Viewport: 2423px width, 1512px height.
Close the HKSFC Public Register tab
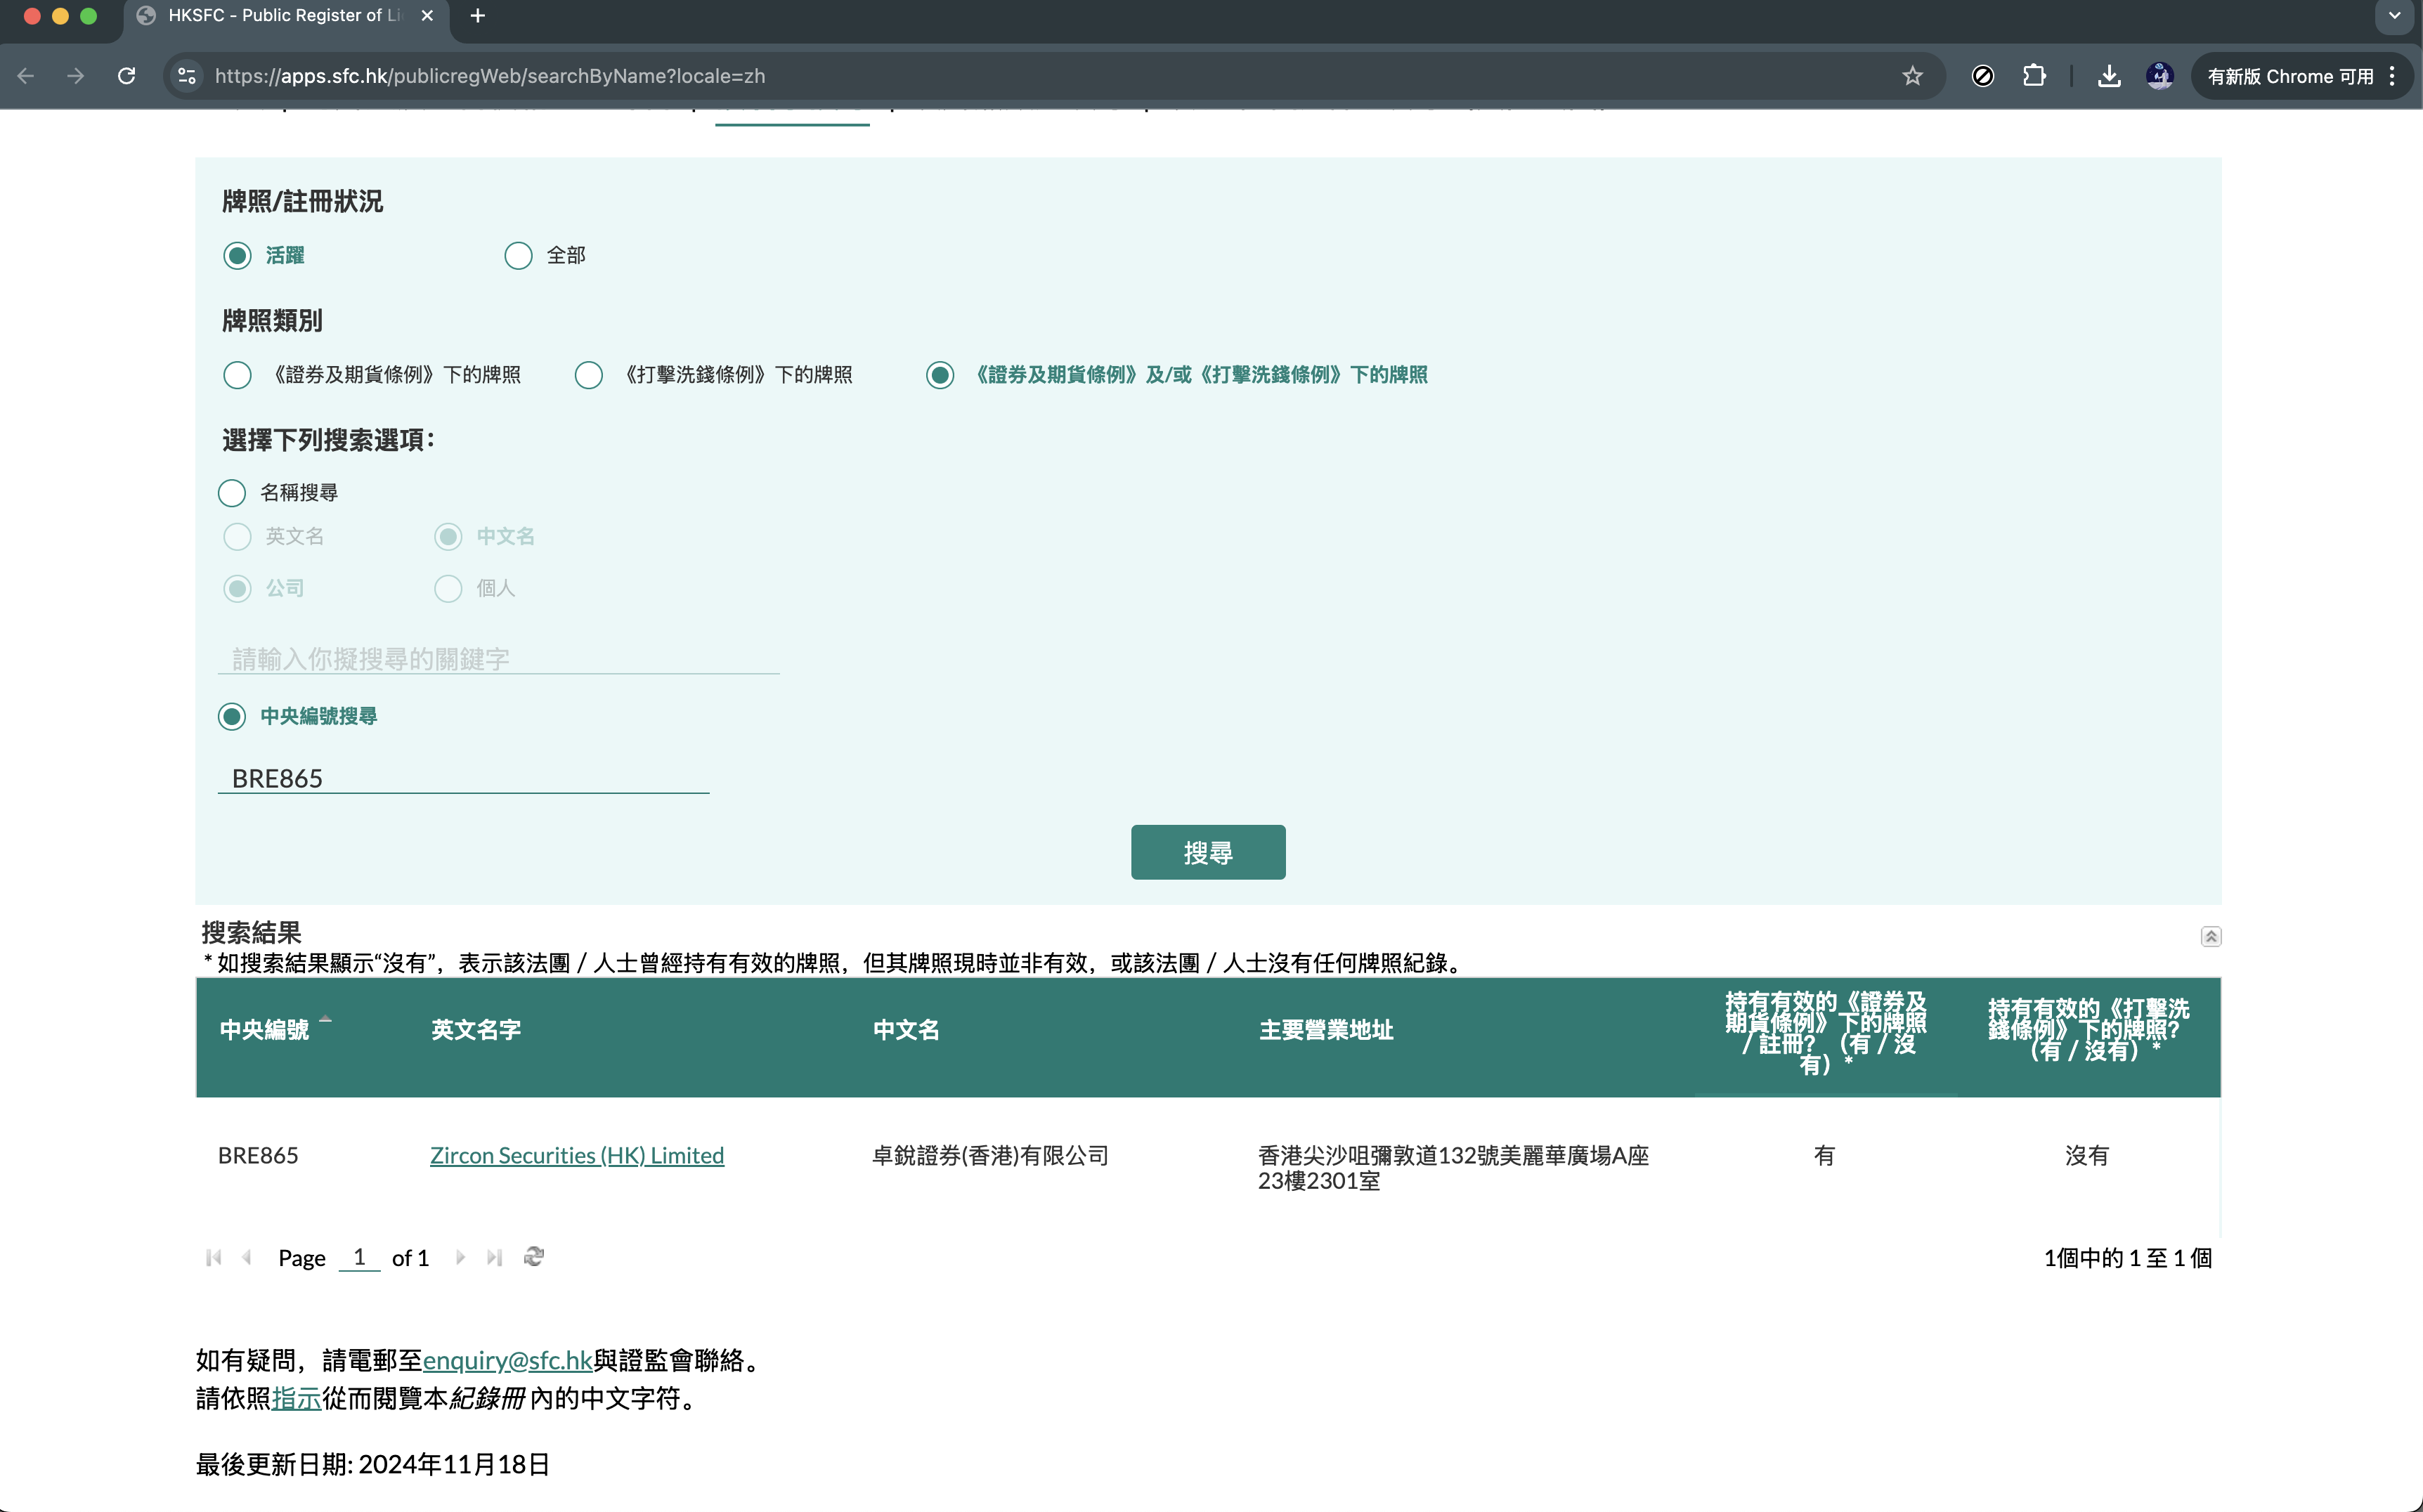(427, 16)
